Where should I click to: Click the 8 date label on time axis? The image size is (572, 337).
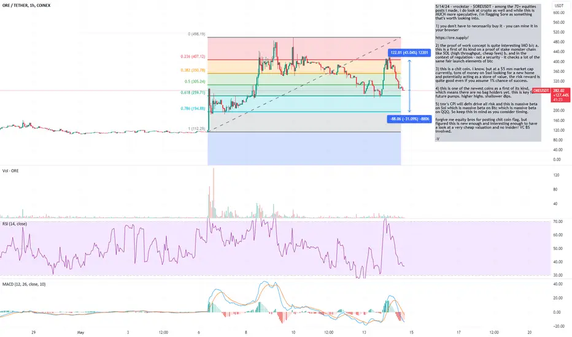[x=246, y=332]
